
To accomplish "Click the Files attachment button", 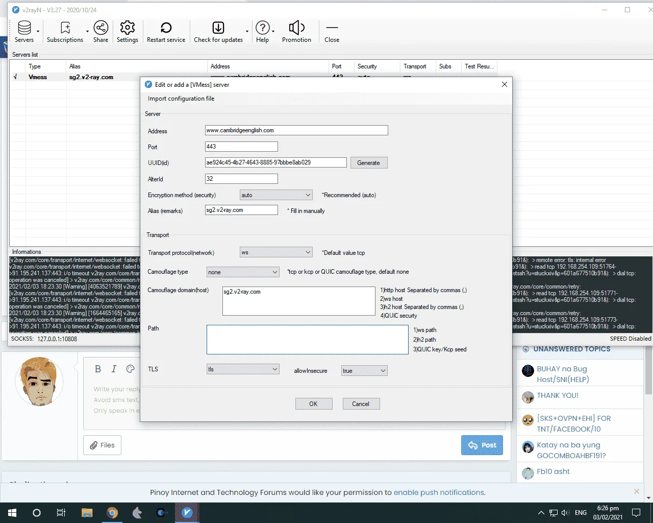I will (102, 445).
